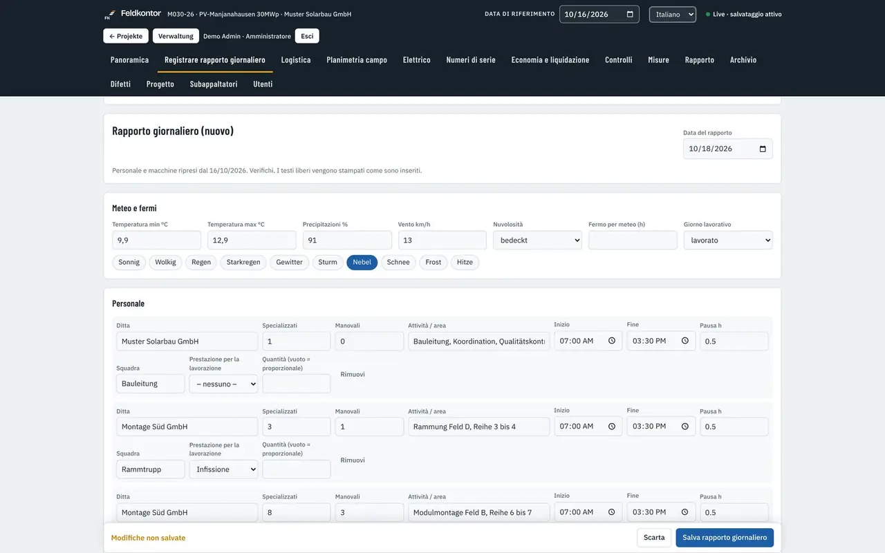Open the Verwaltung button
Image resolution: width=885 pixels, height=553 pixels.
tap(176, 36)
